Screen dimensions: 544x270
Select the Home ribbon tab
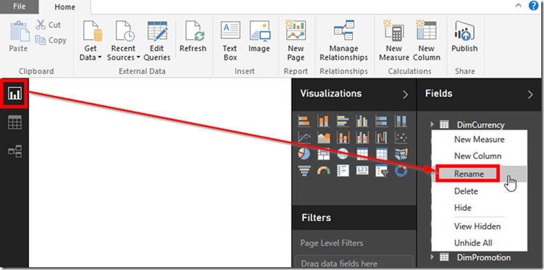65,7
